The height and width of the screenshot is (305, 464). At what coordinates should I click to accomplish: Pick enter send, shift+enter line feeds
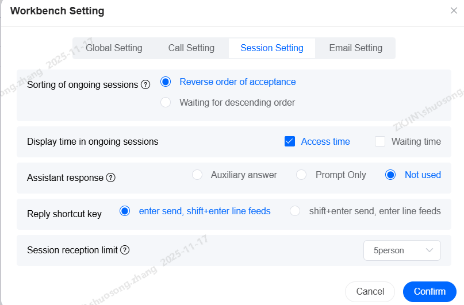125,211
